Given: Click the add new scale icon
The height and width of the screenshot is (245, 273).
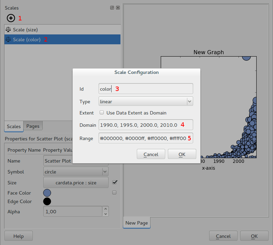Looking at the screenshot, I should click(11, 18).
